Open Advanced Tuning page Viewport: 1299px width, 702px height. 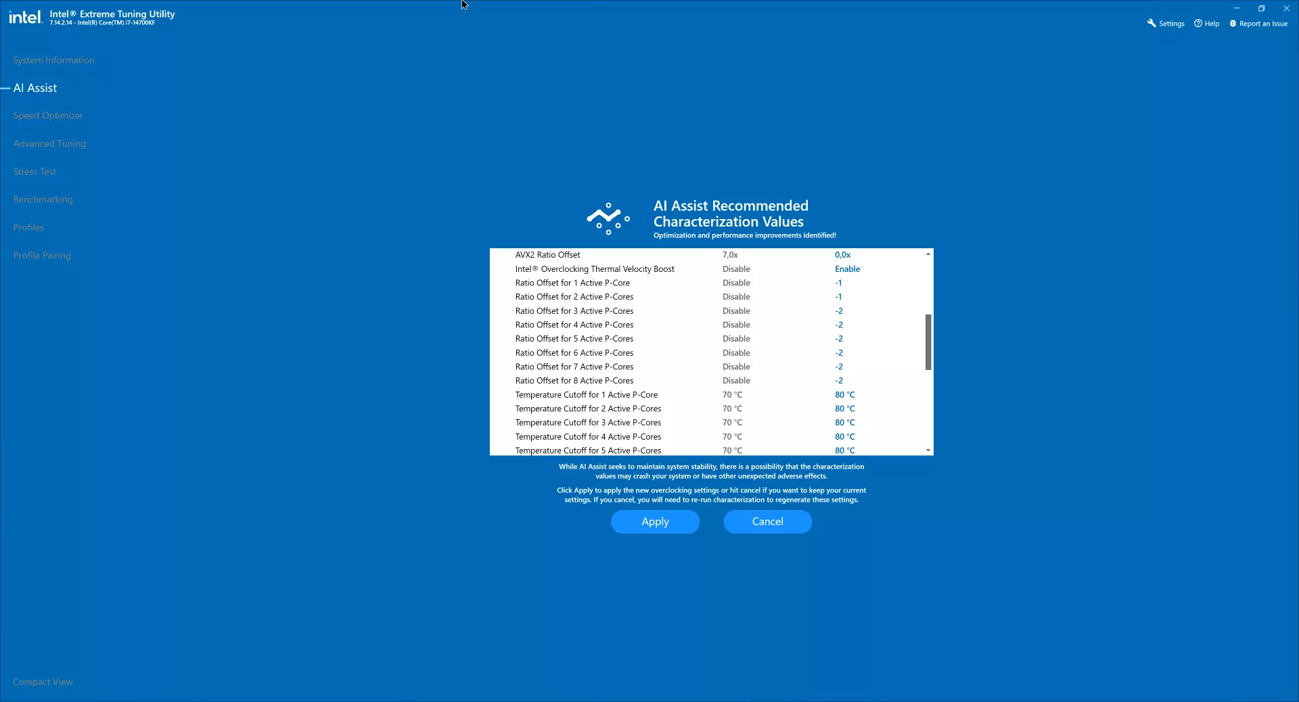[49, 143]
